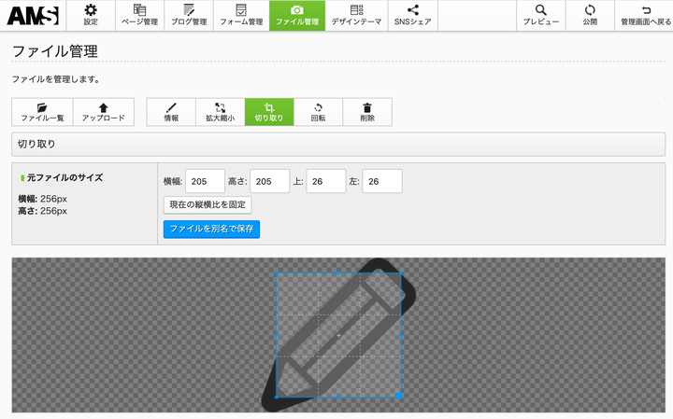Choose the 拡大縮小 resize tool
The height and width of the screenshot is (419, 673).
[221, 112]
